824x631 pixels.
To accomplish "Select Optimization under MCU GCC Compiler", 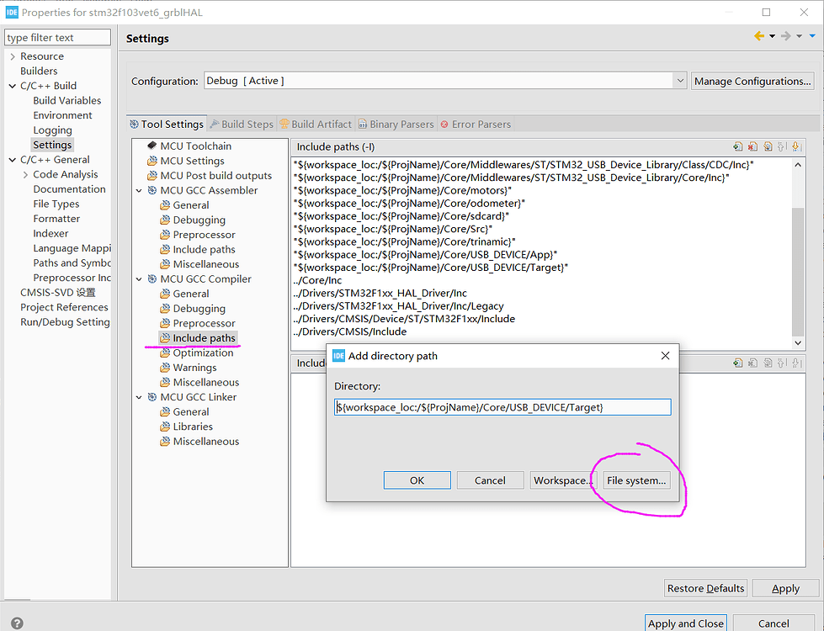I will coord(203,353).
